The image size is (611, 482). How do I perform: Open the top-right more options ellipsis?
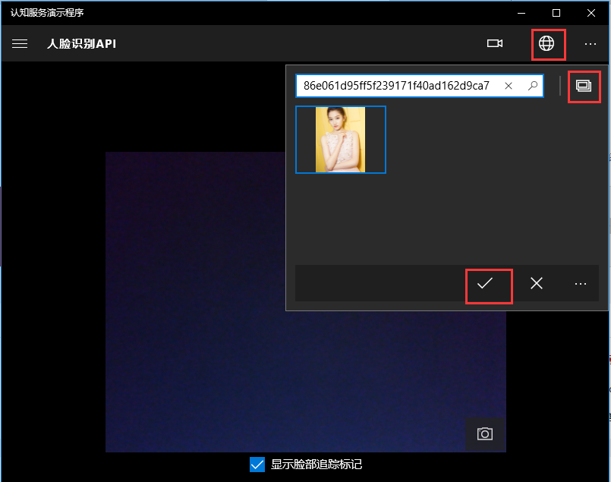pos(591,44)
